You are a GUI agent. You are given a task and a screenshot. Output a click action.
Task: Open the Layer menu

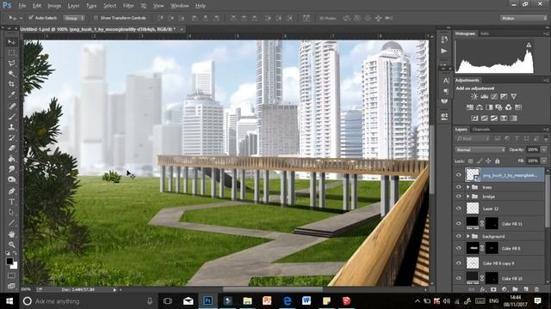click(x=73, y=6)
